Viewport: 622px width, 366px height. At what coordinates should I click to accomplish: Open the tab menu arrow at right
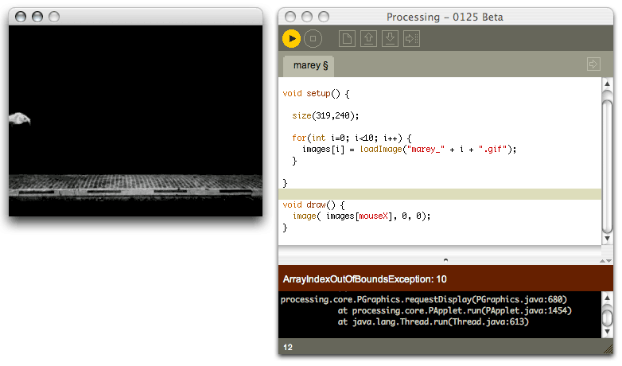tap(593, 64)
